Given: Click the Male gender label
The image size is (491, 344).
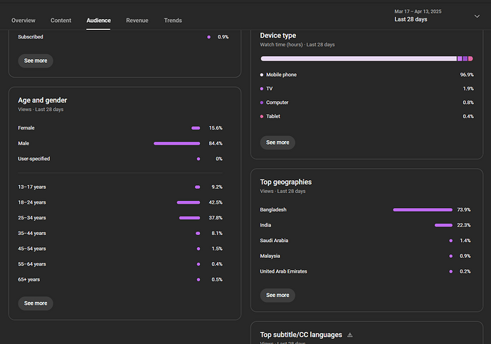Looking at the screenshot, I should tap(23, 143).
